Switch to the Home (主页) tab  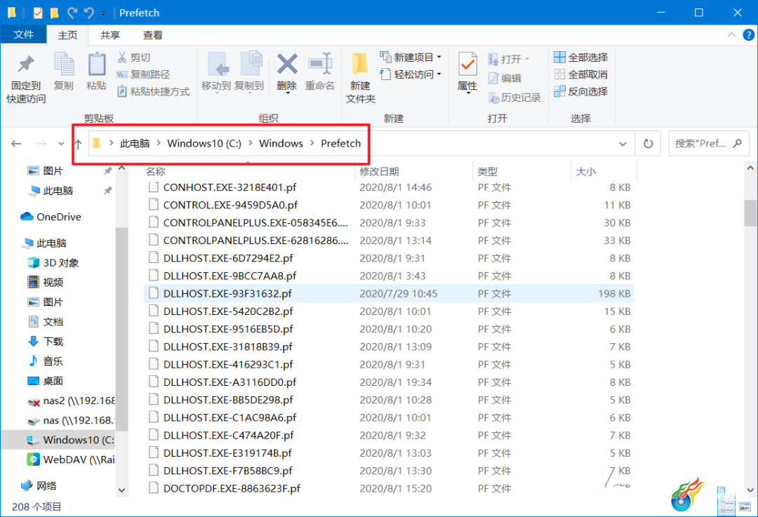67,35
